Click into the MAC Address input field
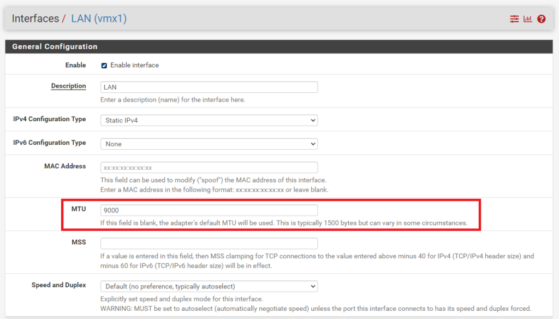Image resolution: width=559 pixels, height=319 pixels. click(209, 168)
